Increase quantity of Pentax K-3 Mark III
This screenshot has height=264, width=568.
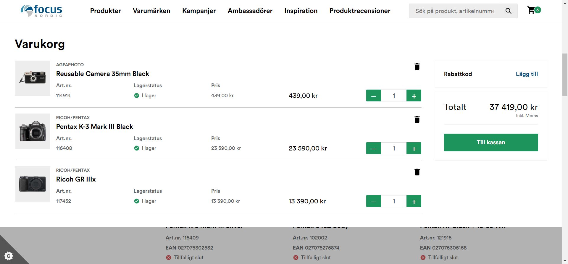[414, 148]
